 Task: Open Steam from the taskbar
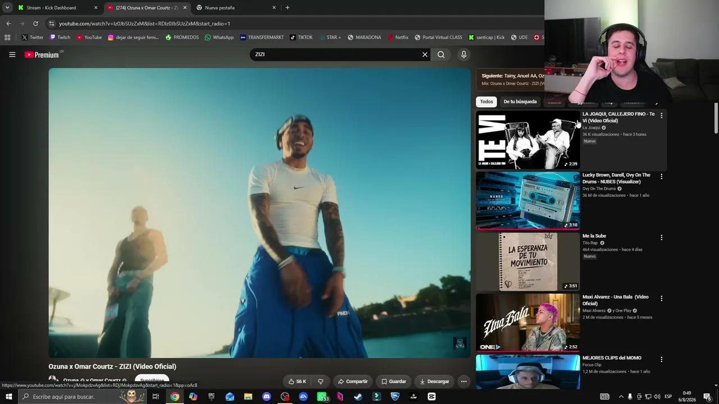click(358, 397)
